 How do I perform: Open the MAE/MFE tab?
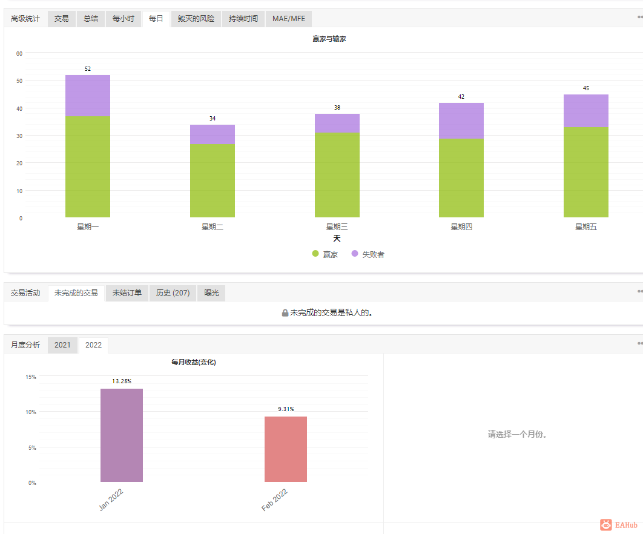click(x=289, y=19)
